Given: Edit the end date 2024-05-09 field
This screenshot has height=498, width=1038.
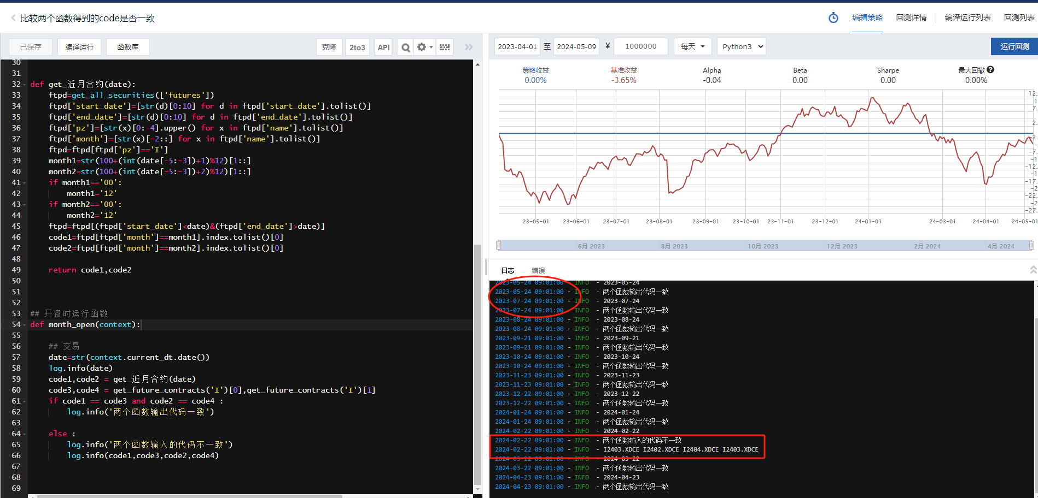Looking at the screenshot, I should coord(576,46).
